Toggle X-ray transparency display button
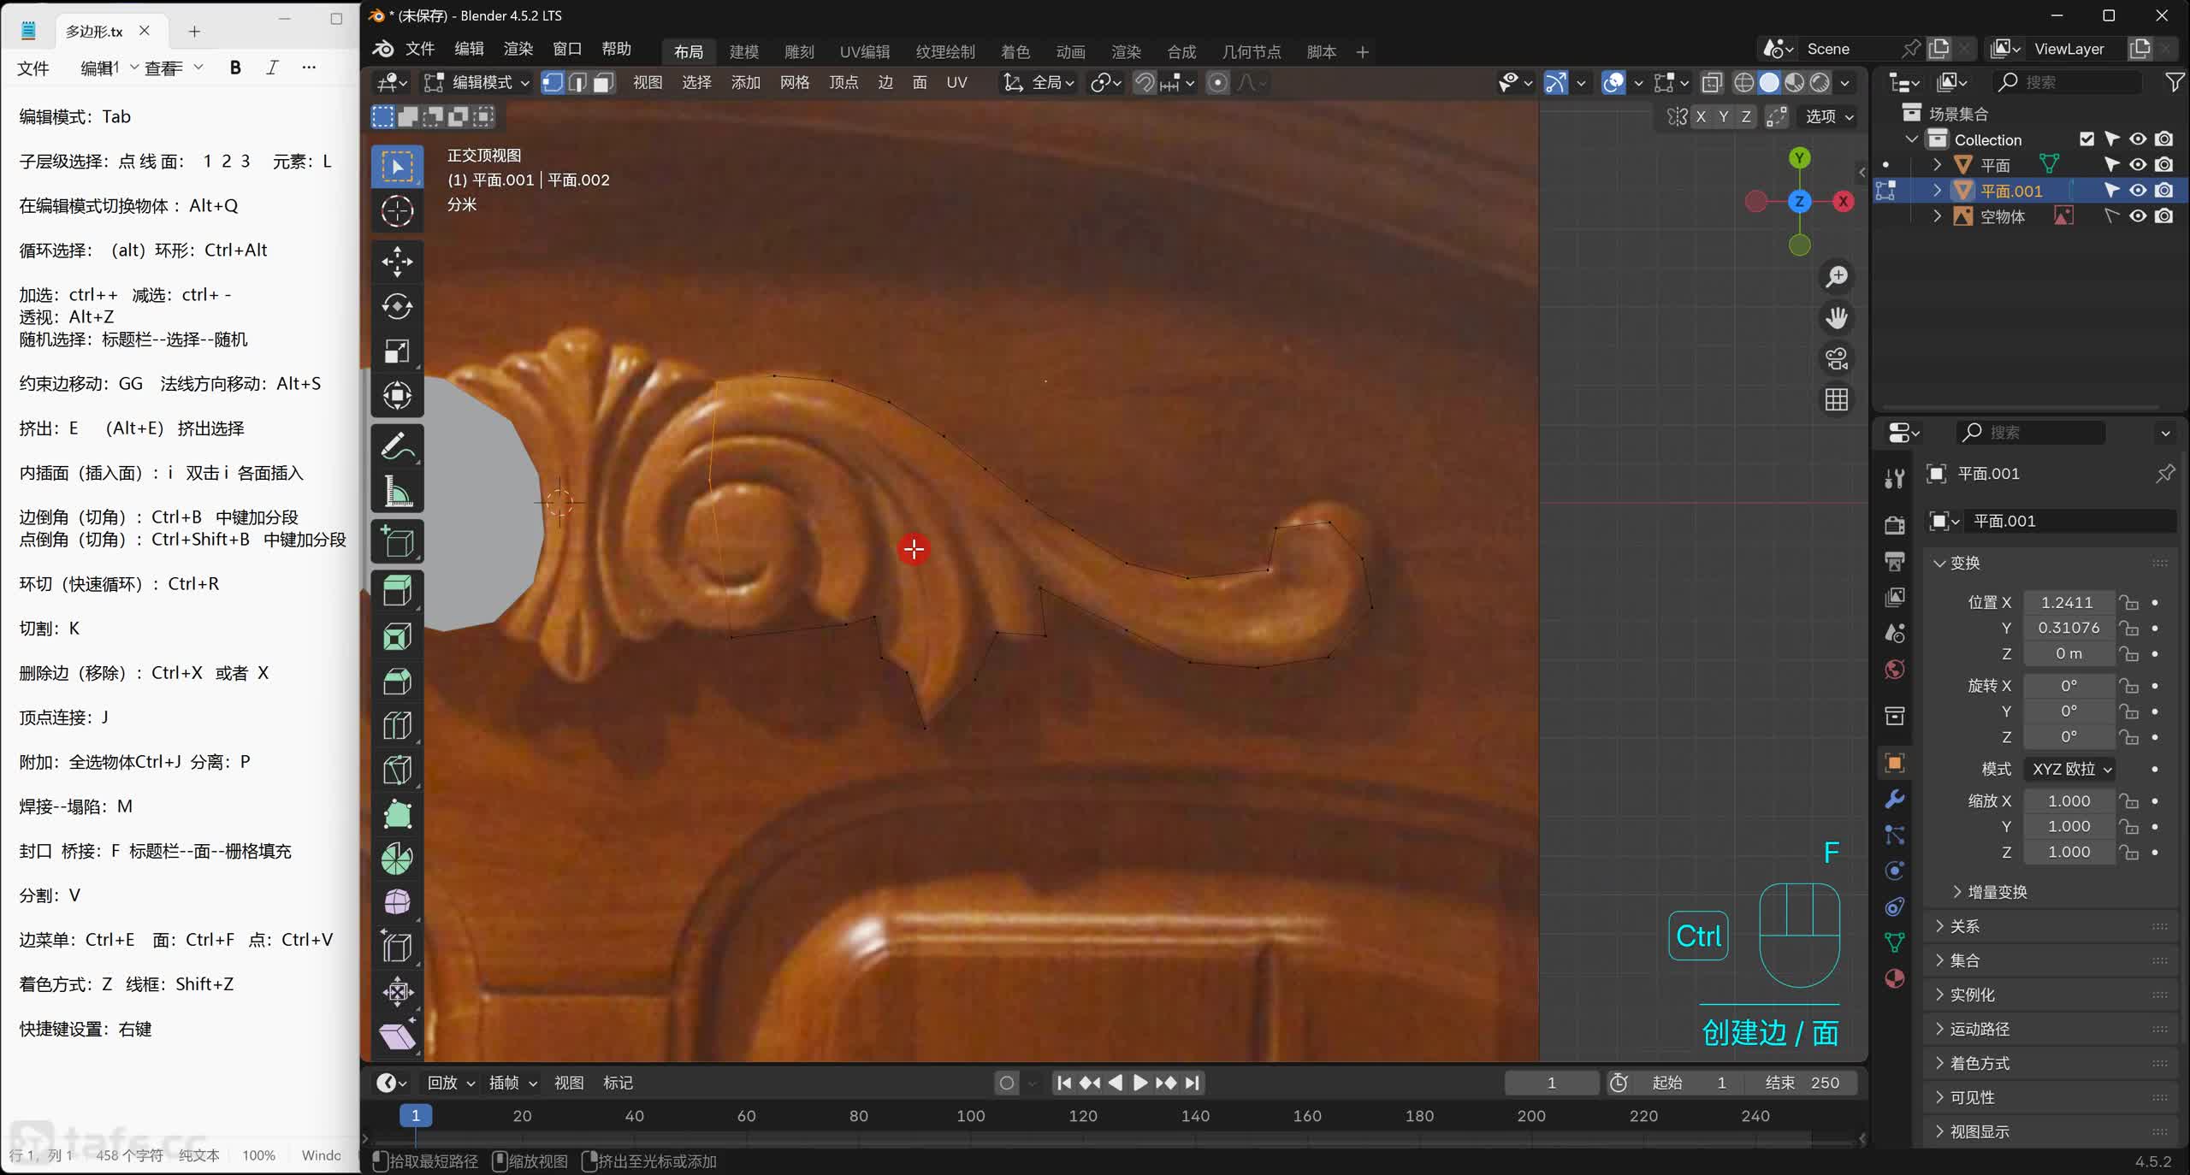This screenshot has height=1175, width=2190. (x=1712, y=82)
